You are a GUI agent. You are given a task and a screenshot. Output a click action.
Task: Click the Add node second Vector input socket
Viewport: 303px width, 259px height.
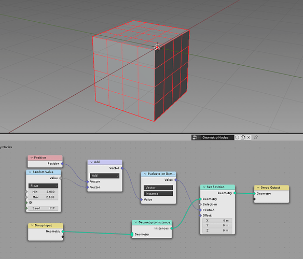click(x=88, y=187)
